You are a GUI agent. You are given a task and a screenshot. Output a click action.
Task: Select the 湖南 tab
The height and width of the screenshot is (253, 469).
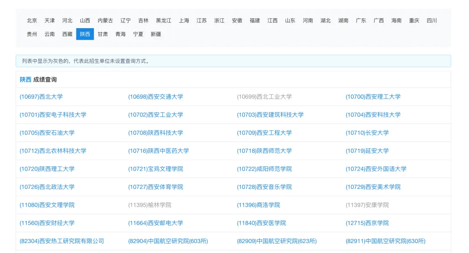(343, 21)
